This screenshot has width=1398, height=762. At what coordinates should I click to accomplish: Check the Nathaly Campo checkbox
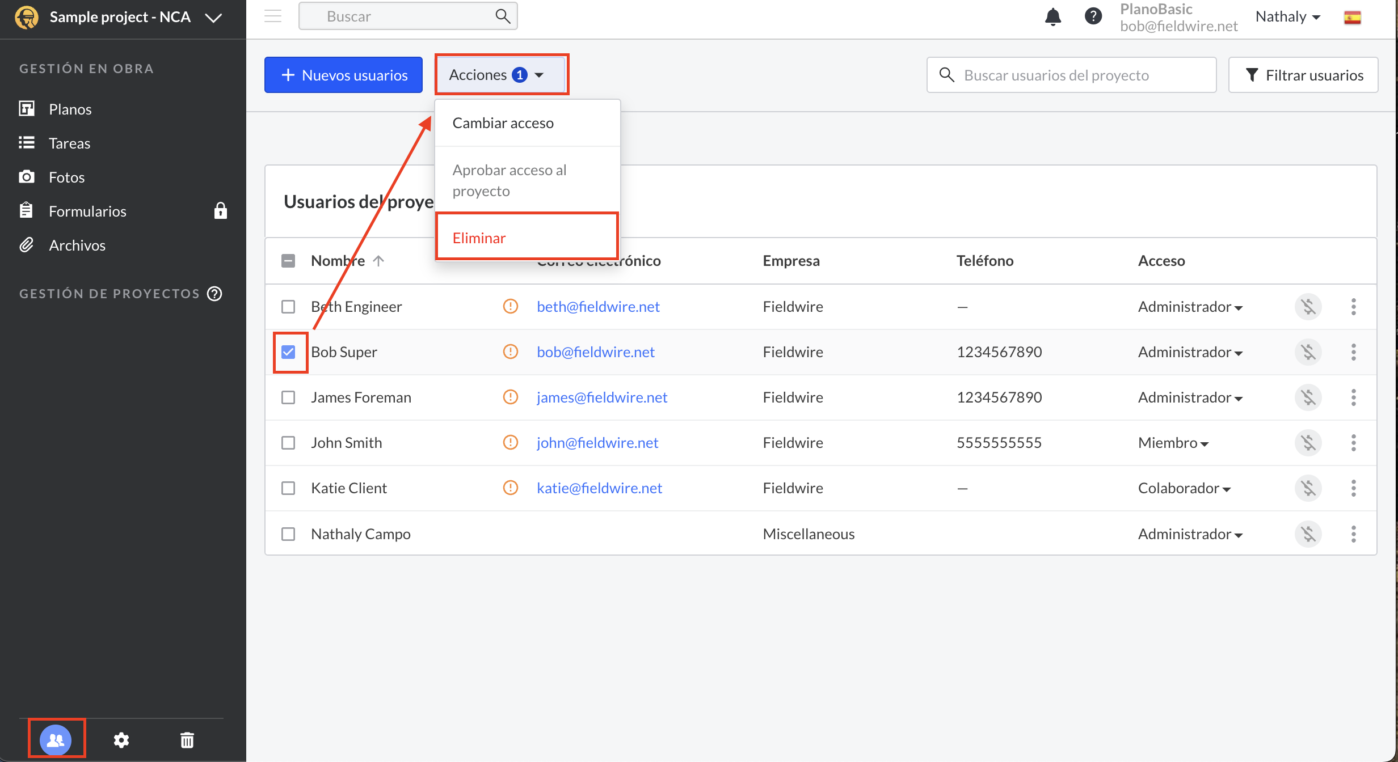pyautogui.click(x=288, y=534)
